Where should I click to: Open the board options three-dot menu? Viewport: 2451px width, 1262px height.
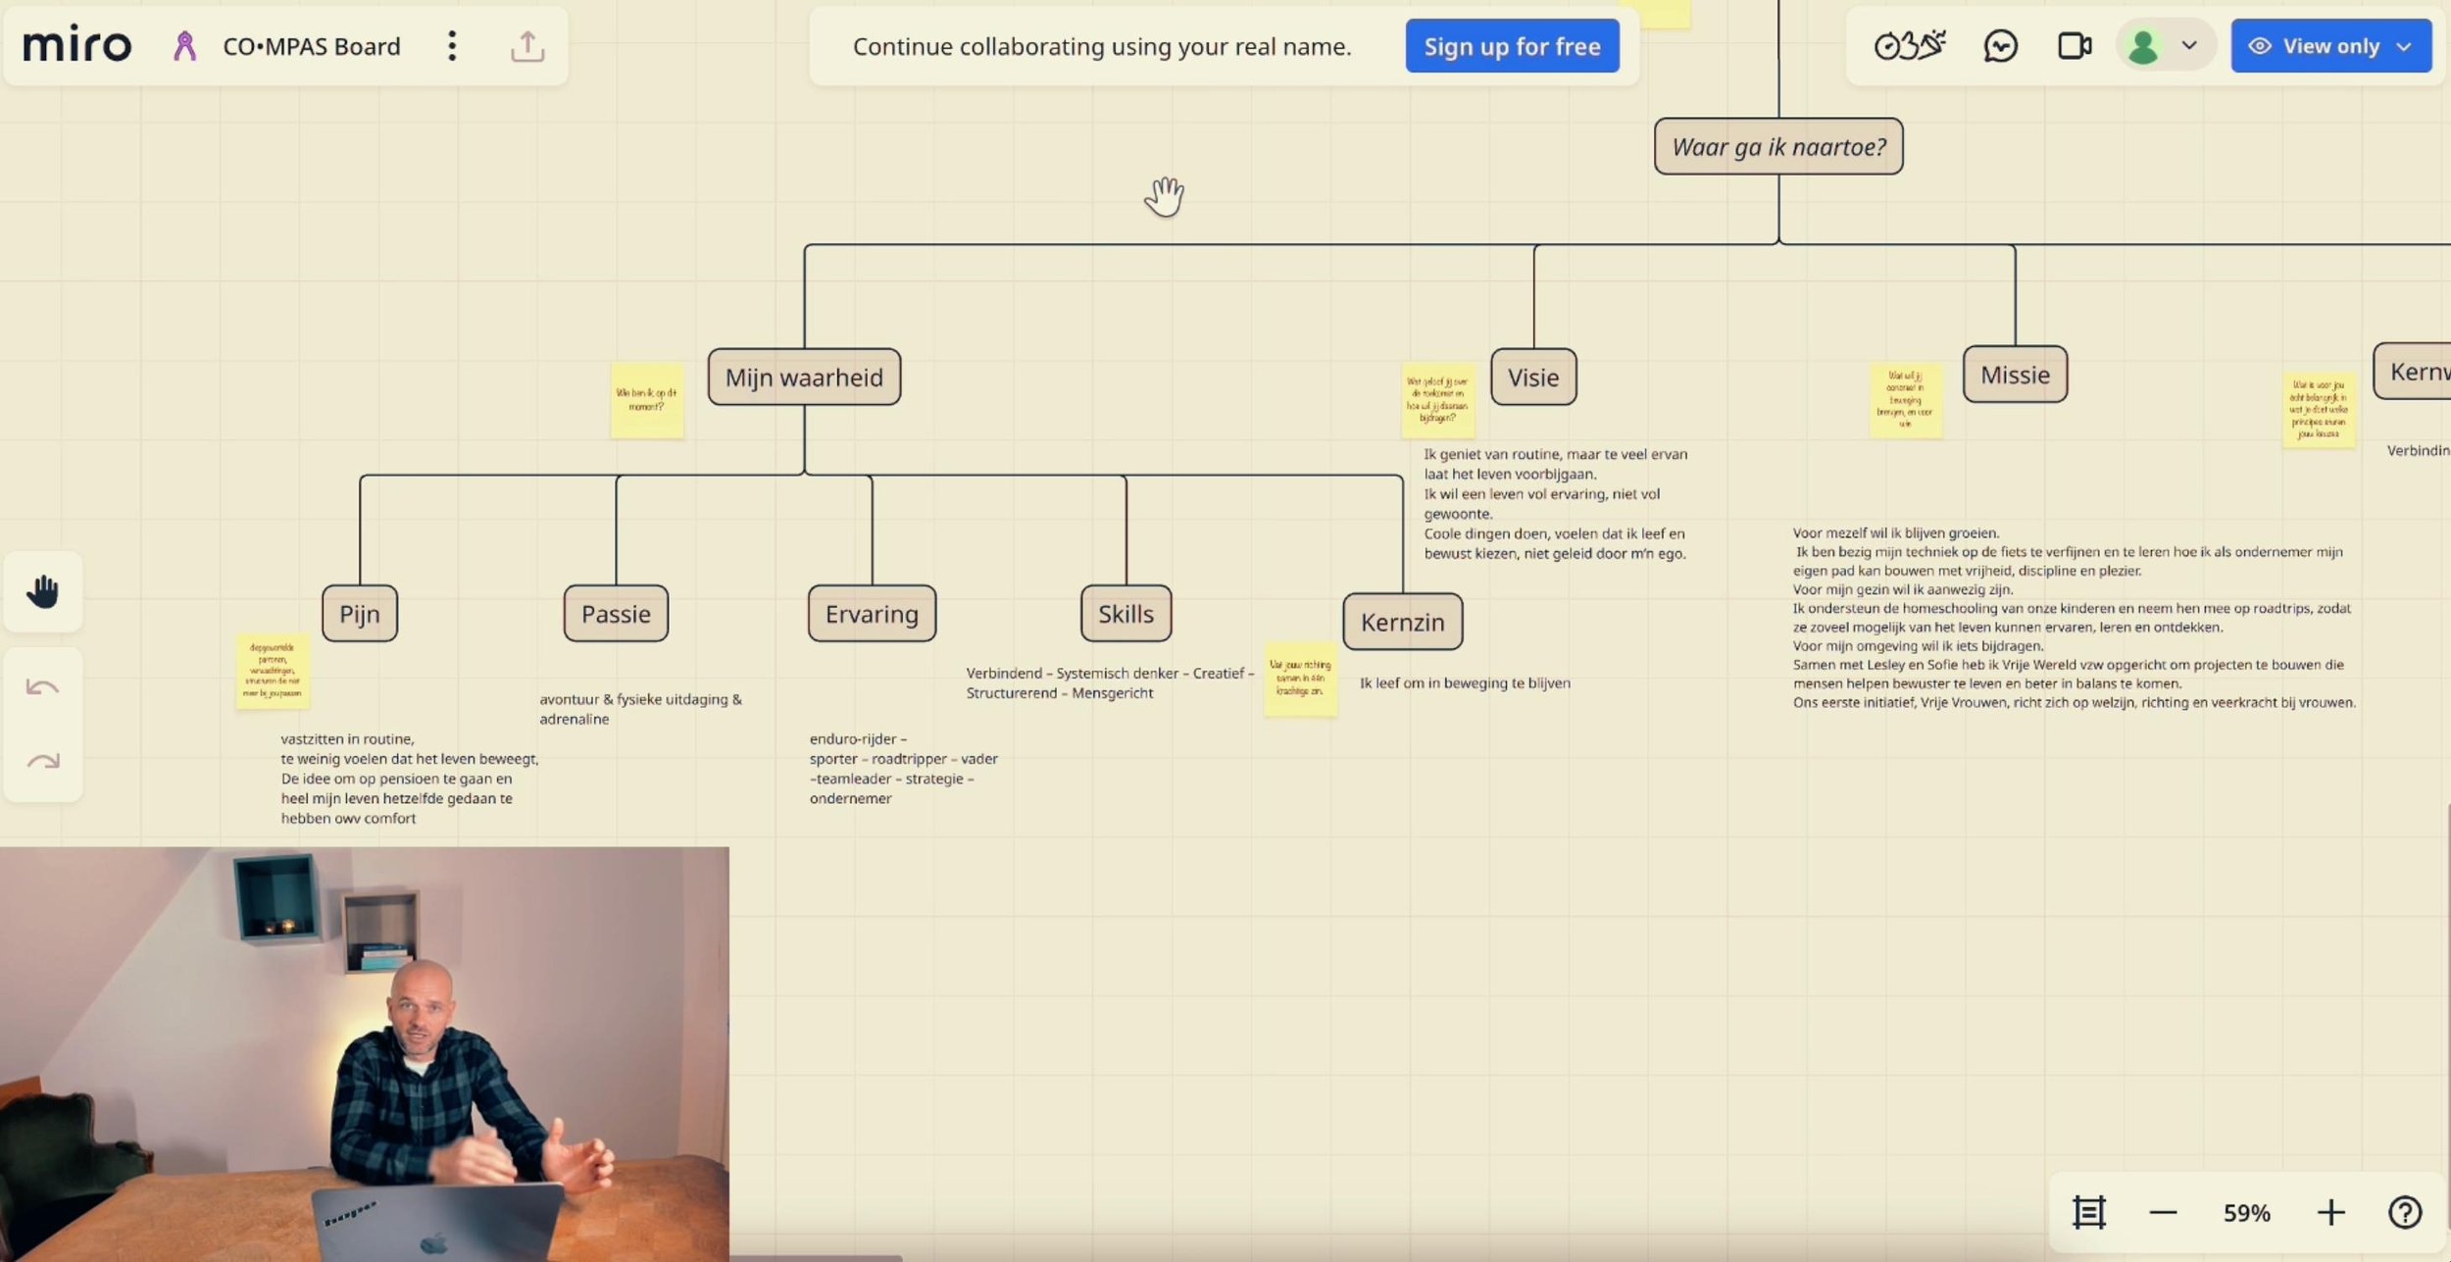pos(452,46)
